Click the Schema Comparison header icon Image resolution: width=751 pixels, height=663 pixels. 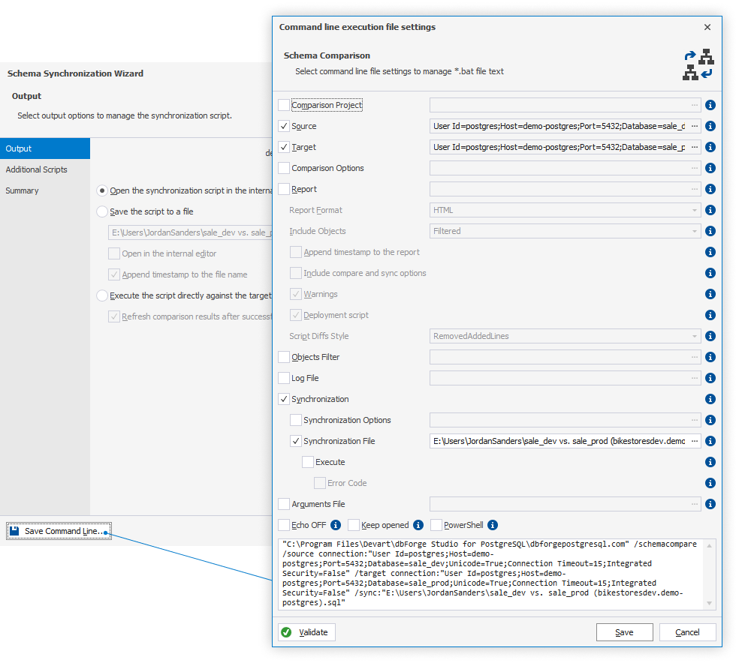click(698, 64)
